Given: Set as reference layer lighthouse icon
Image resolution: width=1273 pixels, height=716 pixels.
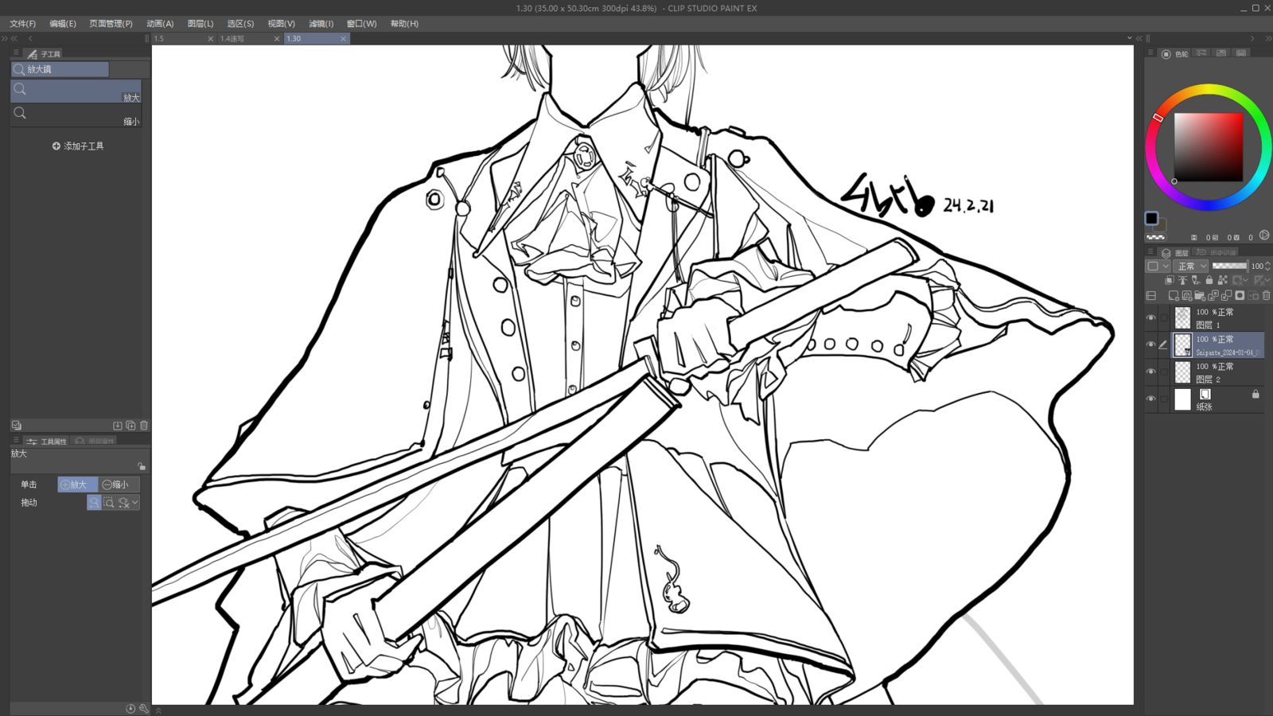Looking at the screenshot, I should 1182,280.
